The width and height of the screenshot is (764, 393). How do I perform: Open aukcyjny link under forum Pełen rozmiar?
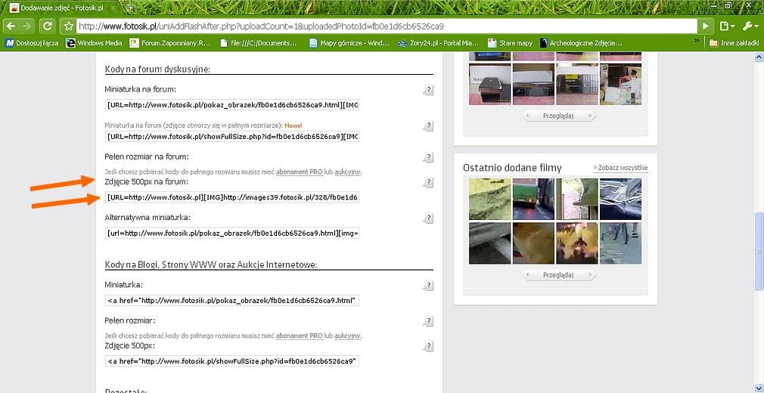tap(348, 172)
